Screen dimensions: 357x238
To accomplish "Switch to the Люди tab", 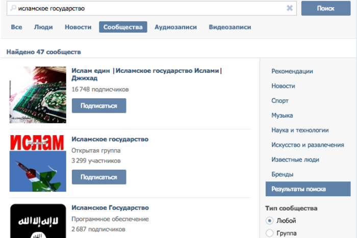I will 43,27.
